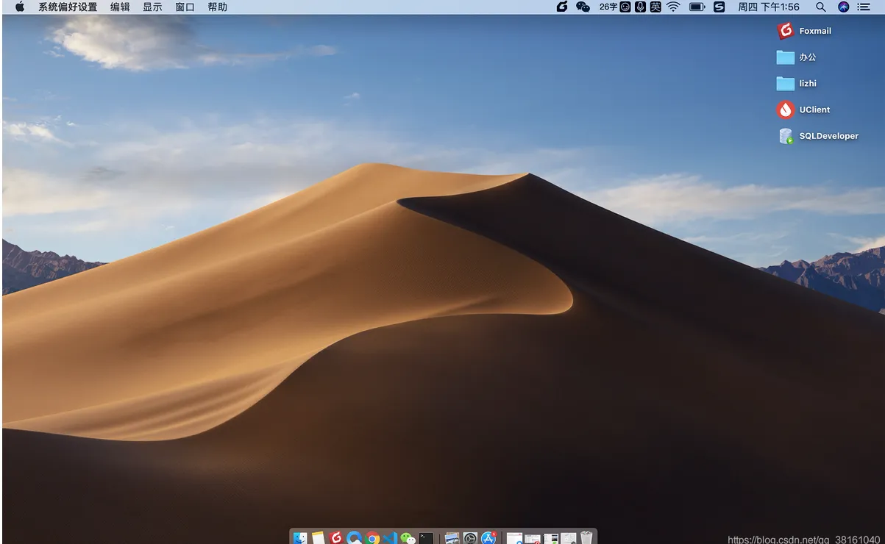This screenshot has height=544, width=885.
Task: Open the Apple menu
Action: [20, 7]
